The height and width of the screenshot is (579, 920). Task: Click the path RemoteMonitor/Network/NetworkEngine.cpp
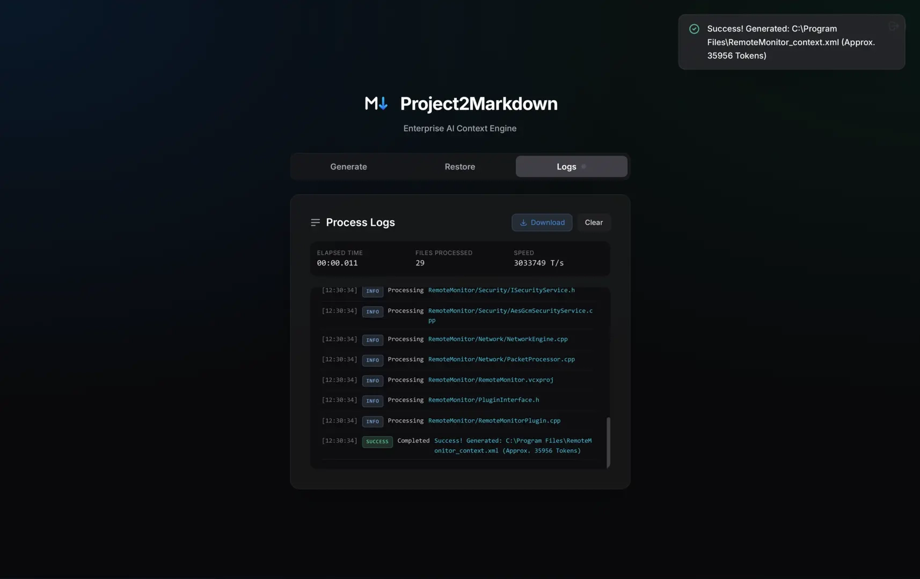(x=498, y=339)
